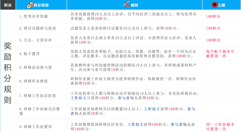Click the ruler and pencil icon beside 规则
The image size is (241, 132).
[x=126, y=5]
